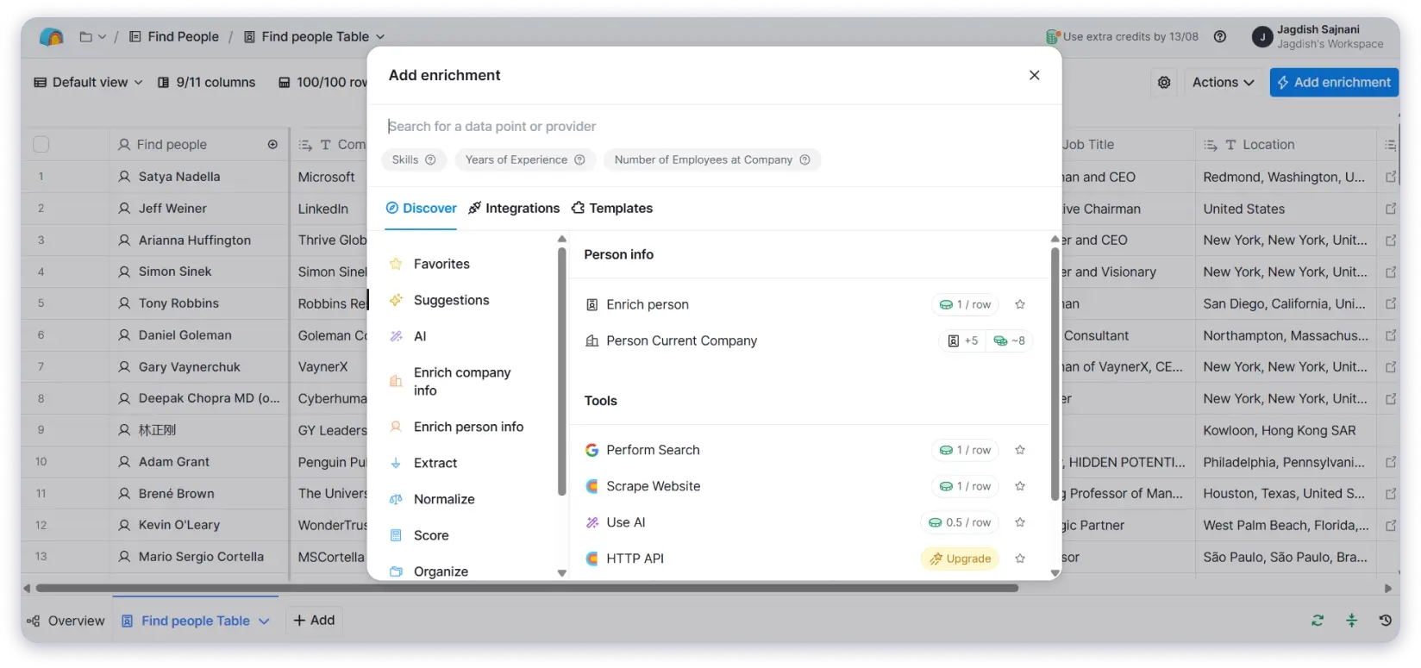Click the help icon on Years of Experience chip
The width and height of the screenshot is (1421, 668).
coord(579,160)
